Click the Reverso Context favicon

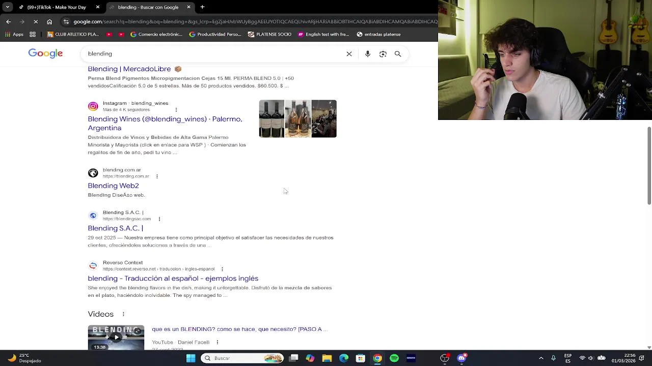pos(93,265)
